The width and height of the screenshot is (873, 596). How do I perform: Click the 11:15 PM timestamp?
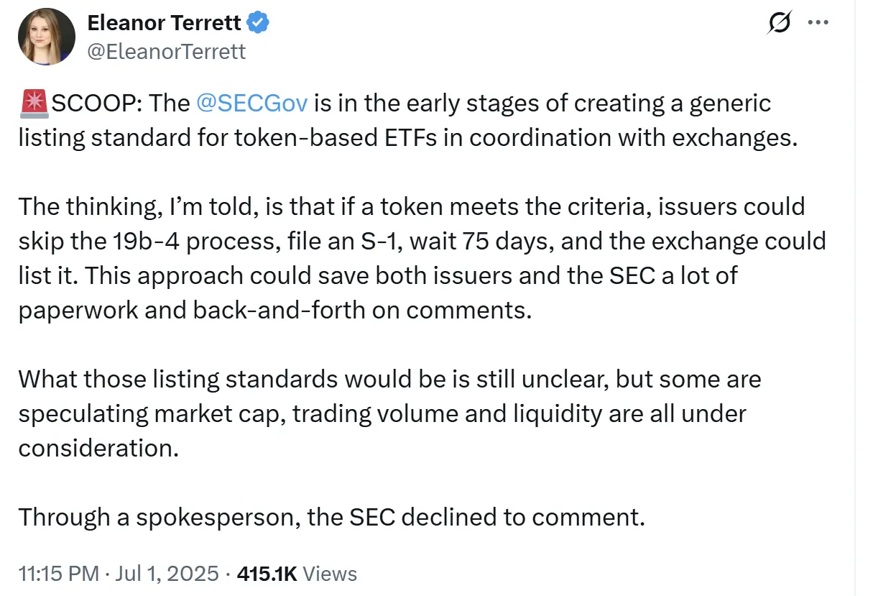coord(58,573)
